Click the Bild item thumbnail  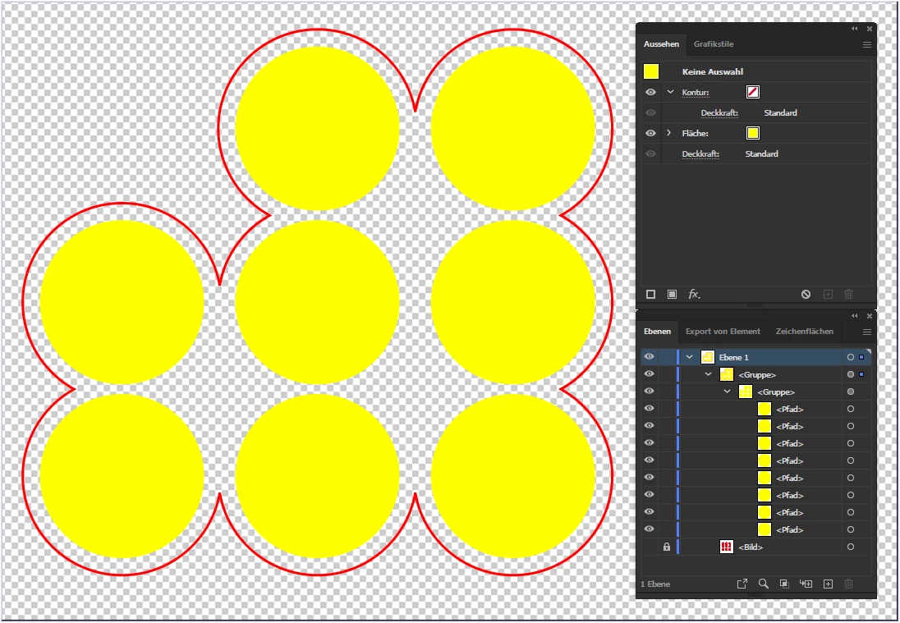(x=727, y=547)
